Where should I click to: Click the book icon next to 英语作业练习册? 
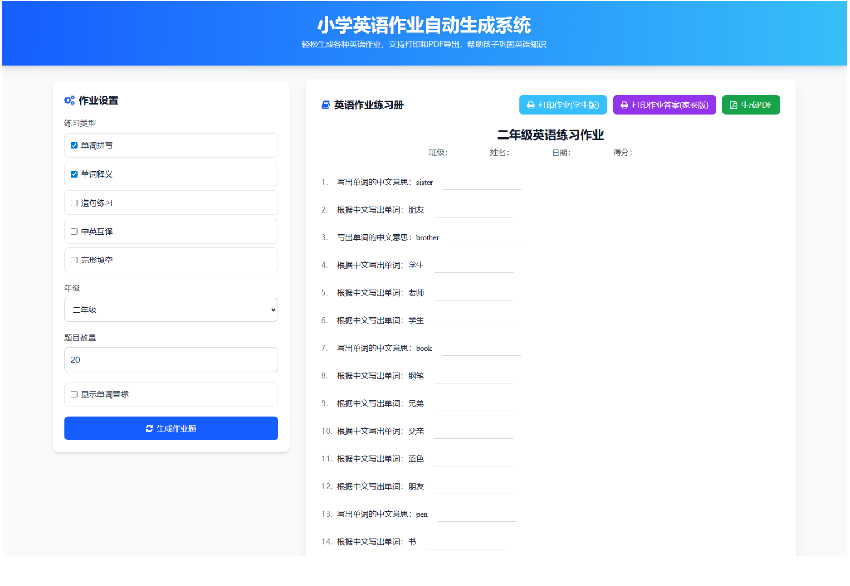pyautogui.click(x=325, y=104)
